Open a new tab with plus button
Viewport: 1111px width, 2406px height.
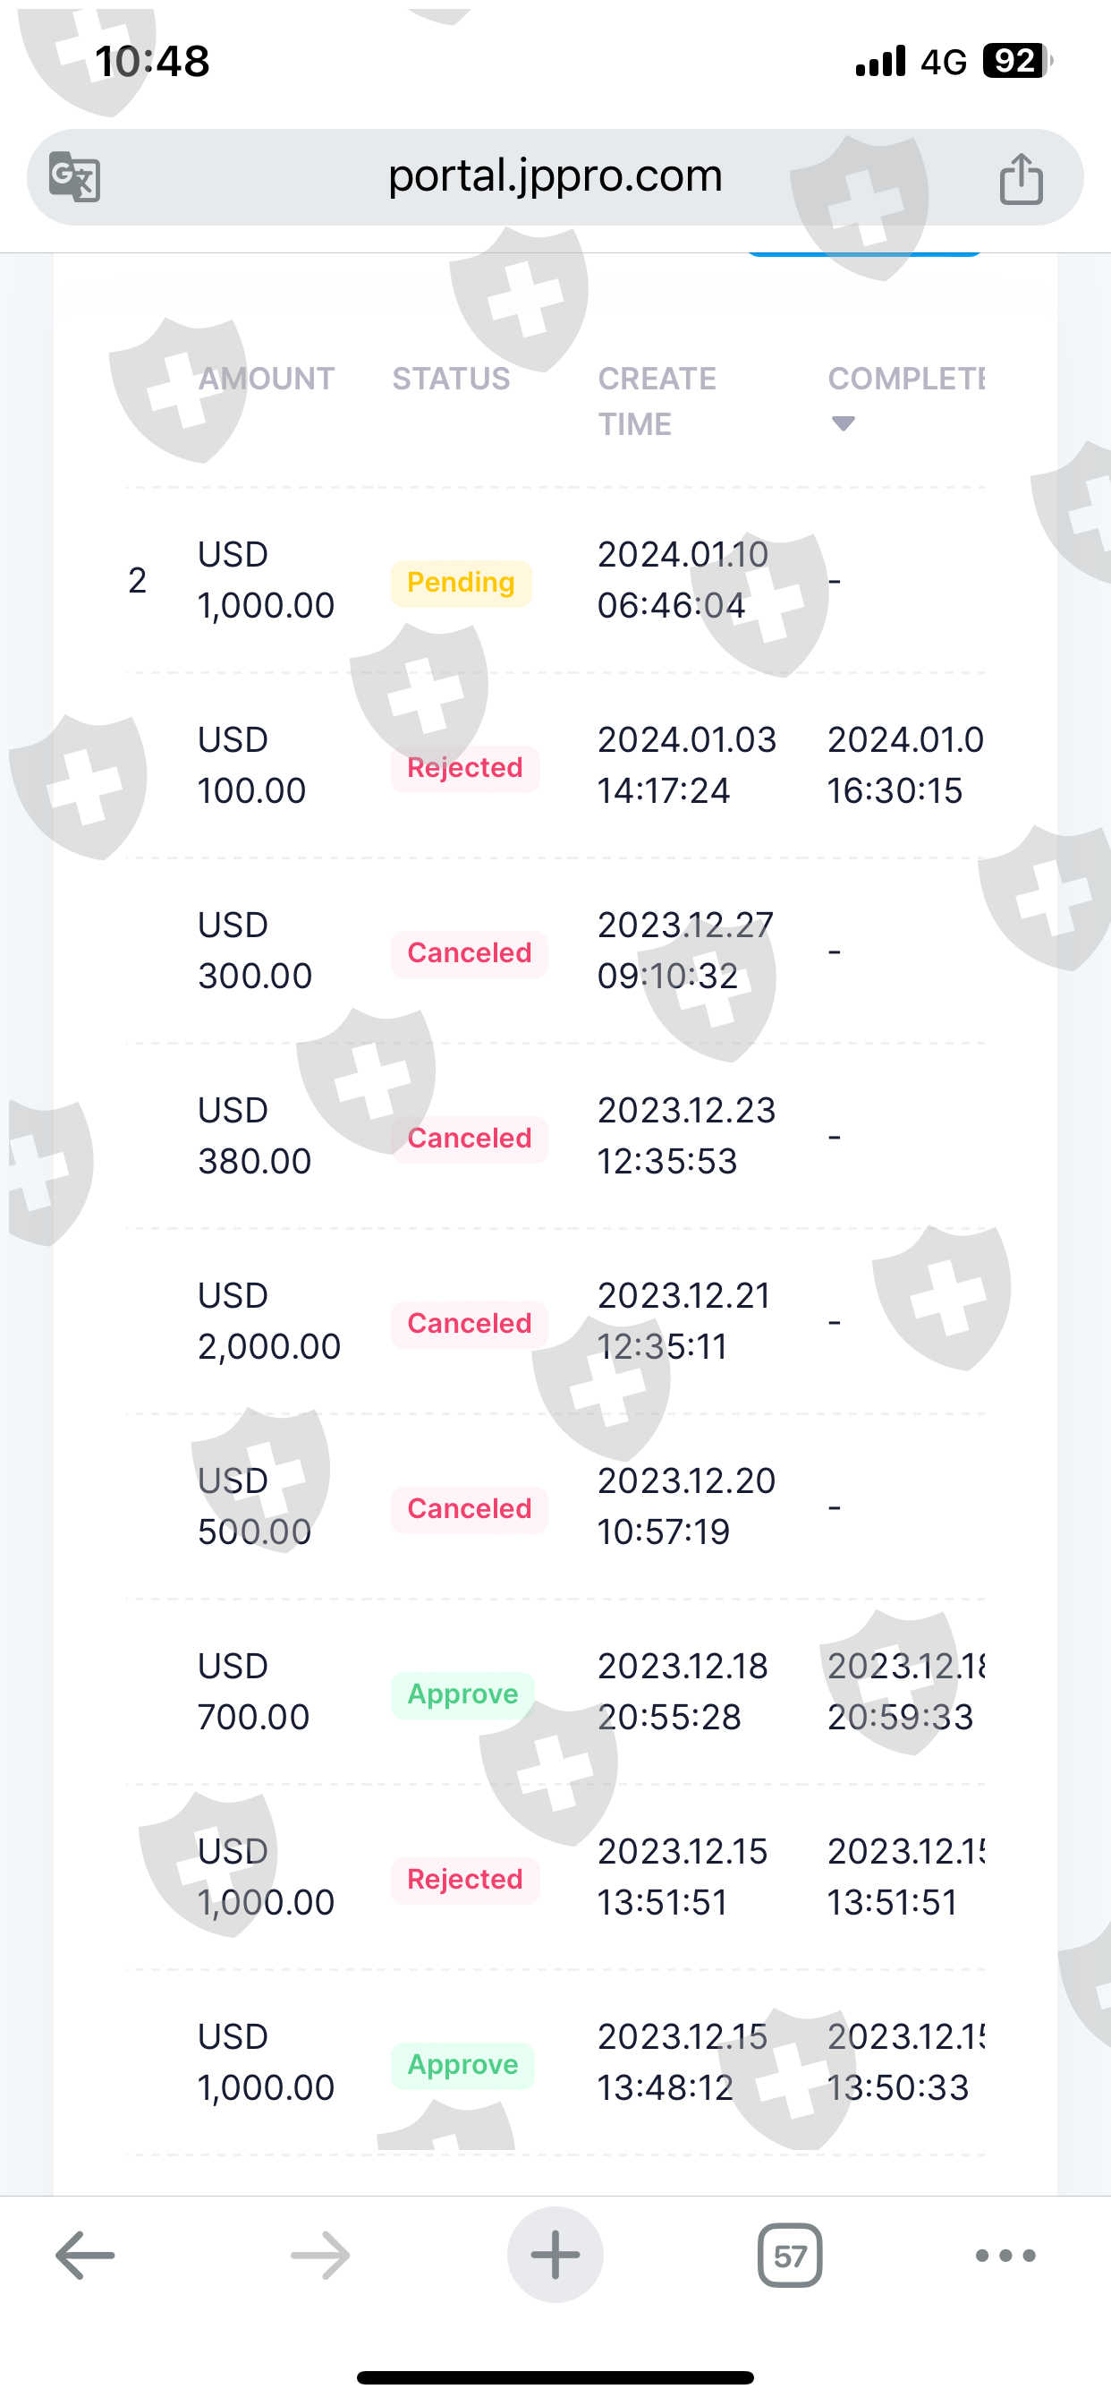tap(555, 2256)
